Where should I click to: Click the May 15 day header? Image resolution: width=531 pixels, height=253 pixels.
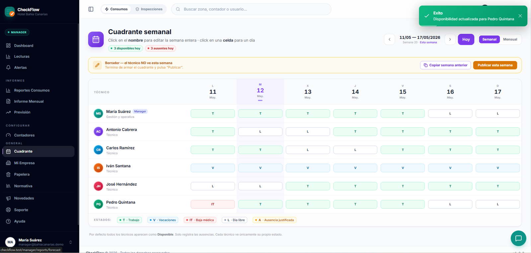coord(403,92)
